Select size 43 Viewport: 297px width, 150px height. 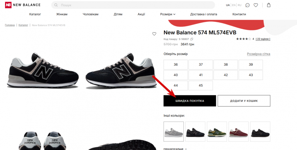coord(251,75)
